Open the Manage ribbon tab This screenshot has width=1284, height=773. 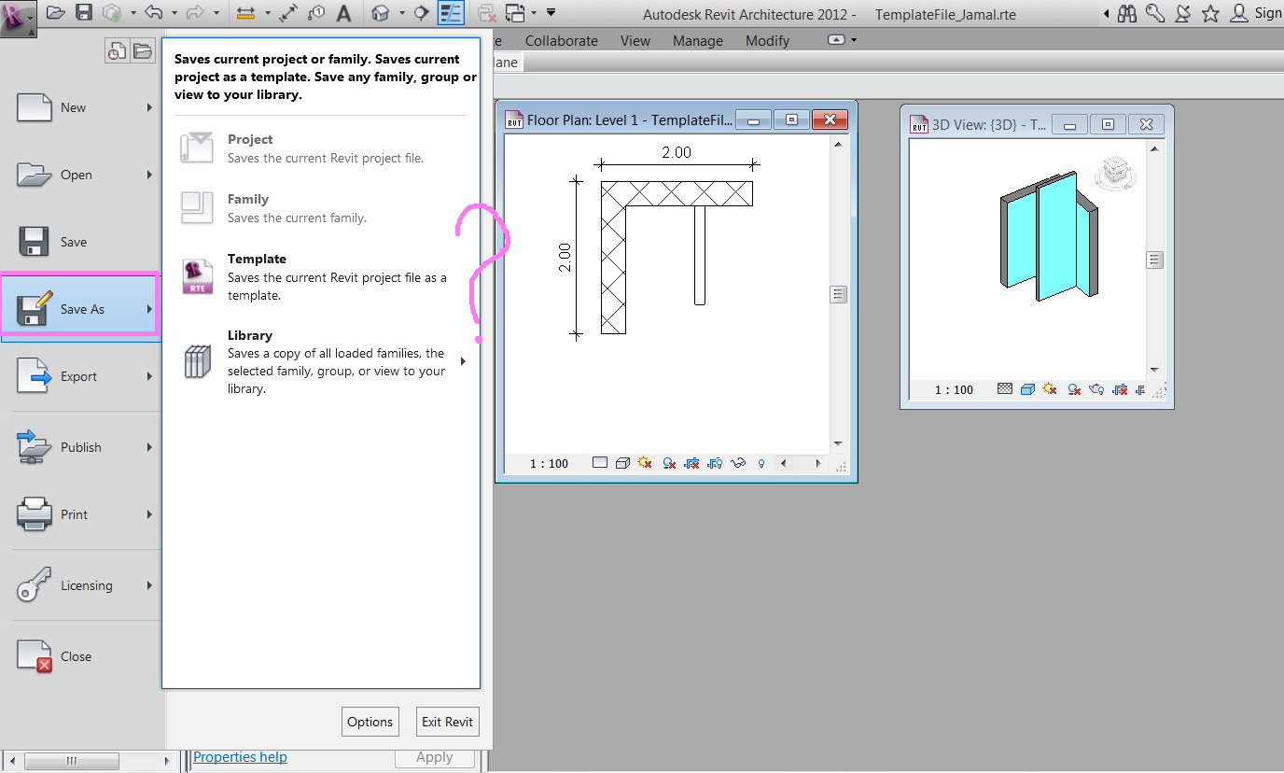(x=698, y=41)
